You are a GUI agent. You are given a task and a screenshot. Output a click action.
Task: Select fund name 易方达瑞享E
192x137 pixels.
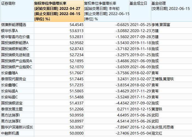11,121
